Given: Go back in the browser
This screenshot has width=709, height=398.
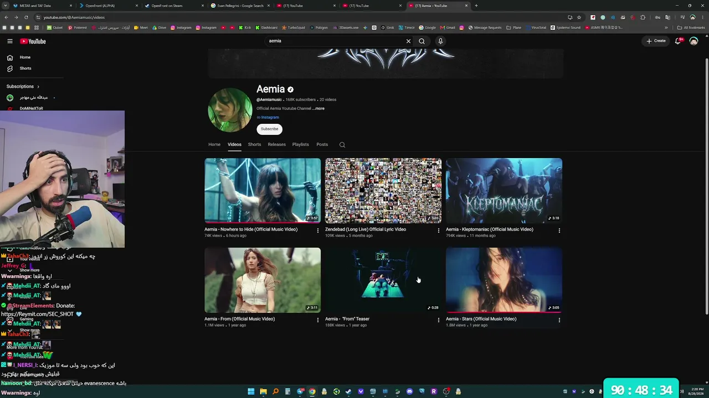Looking at the screenshot, I should coord(7,17).
